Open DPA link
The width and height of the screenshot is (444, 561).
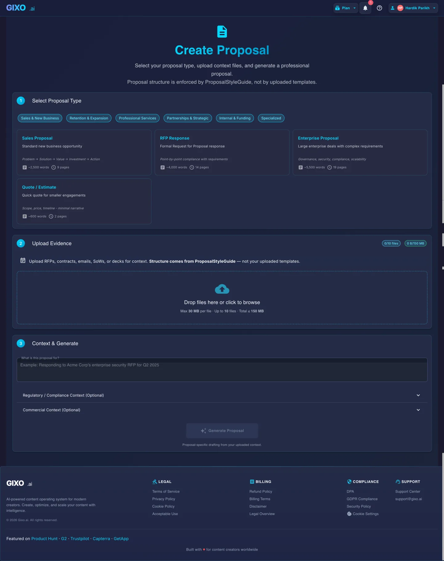(350, 491)
